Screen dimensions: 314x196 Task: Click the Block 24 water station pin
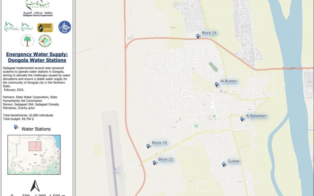coord(198,36)
